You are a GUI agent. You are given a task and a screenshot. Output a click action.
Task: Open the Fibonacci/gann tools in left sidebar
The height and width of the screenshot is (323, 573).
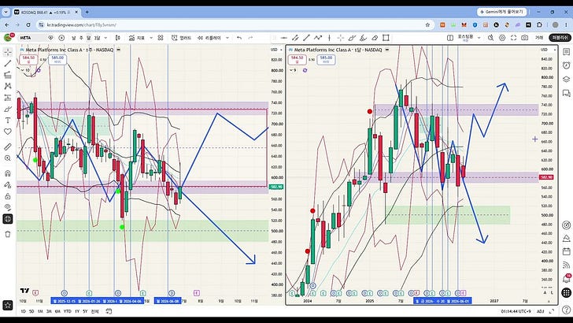click(x=8, y=75)
